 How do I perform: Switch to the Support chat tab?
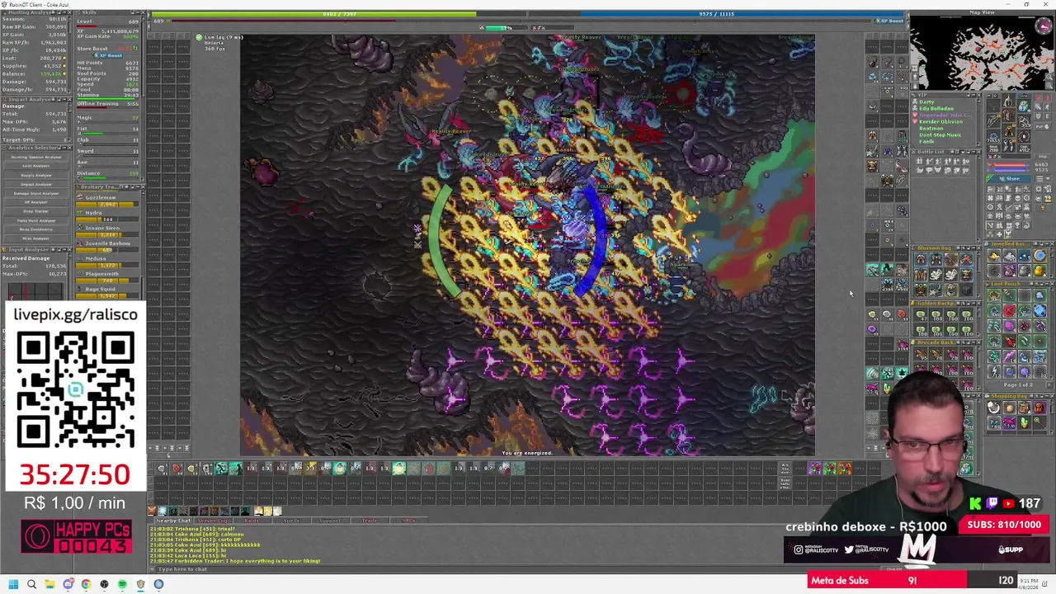pos(329,521)
